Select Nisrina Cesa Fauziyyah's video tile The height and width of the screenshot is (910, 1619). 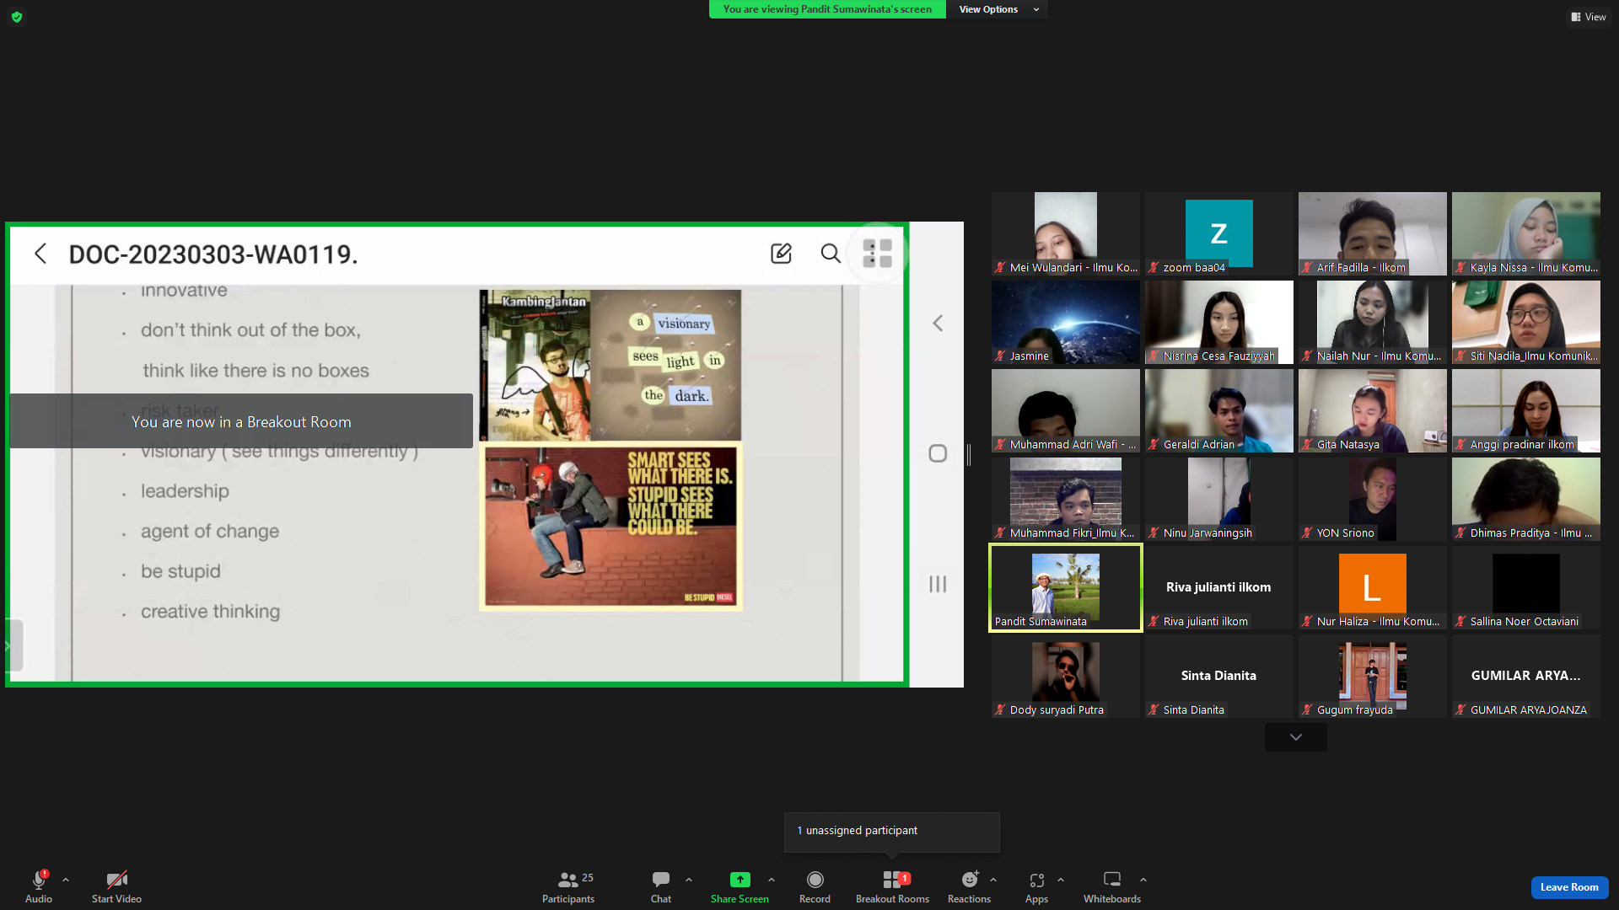pyautogui.click(x=1219, y=323)
